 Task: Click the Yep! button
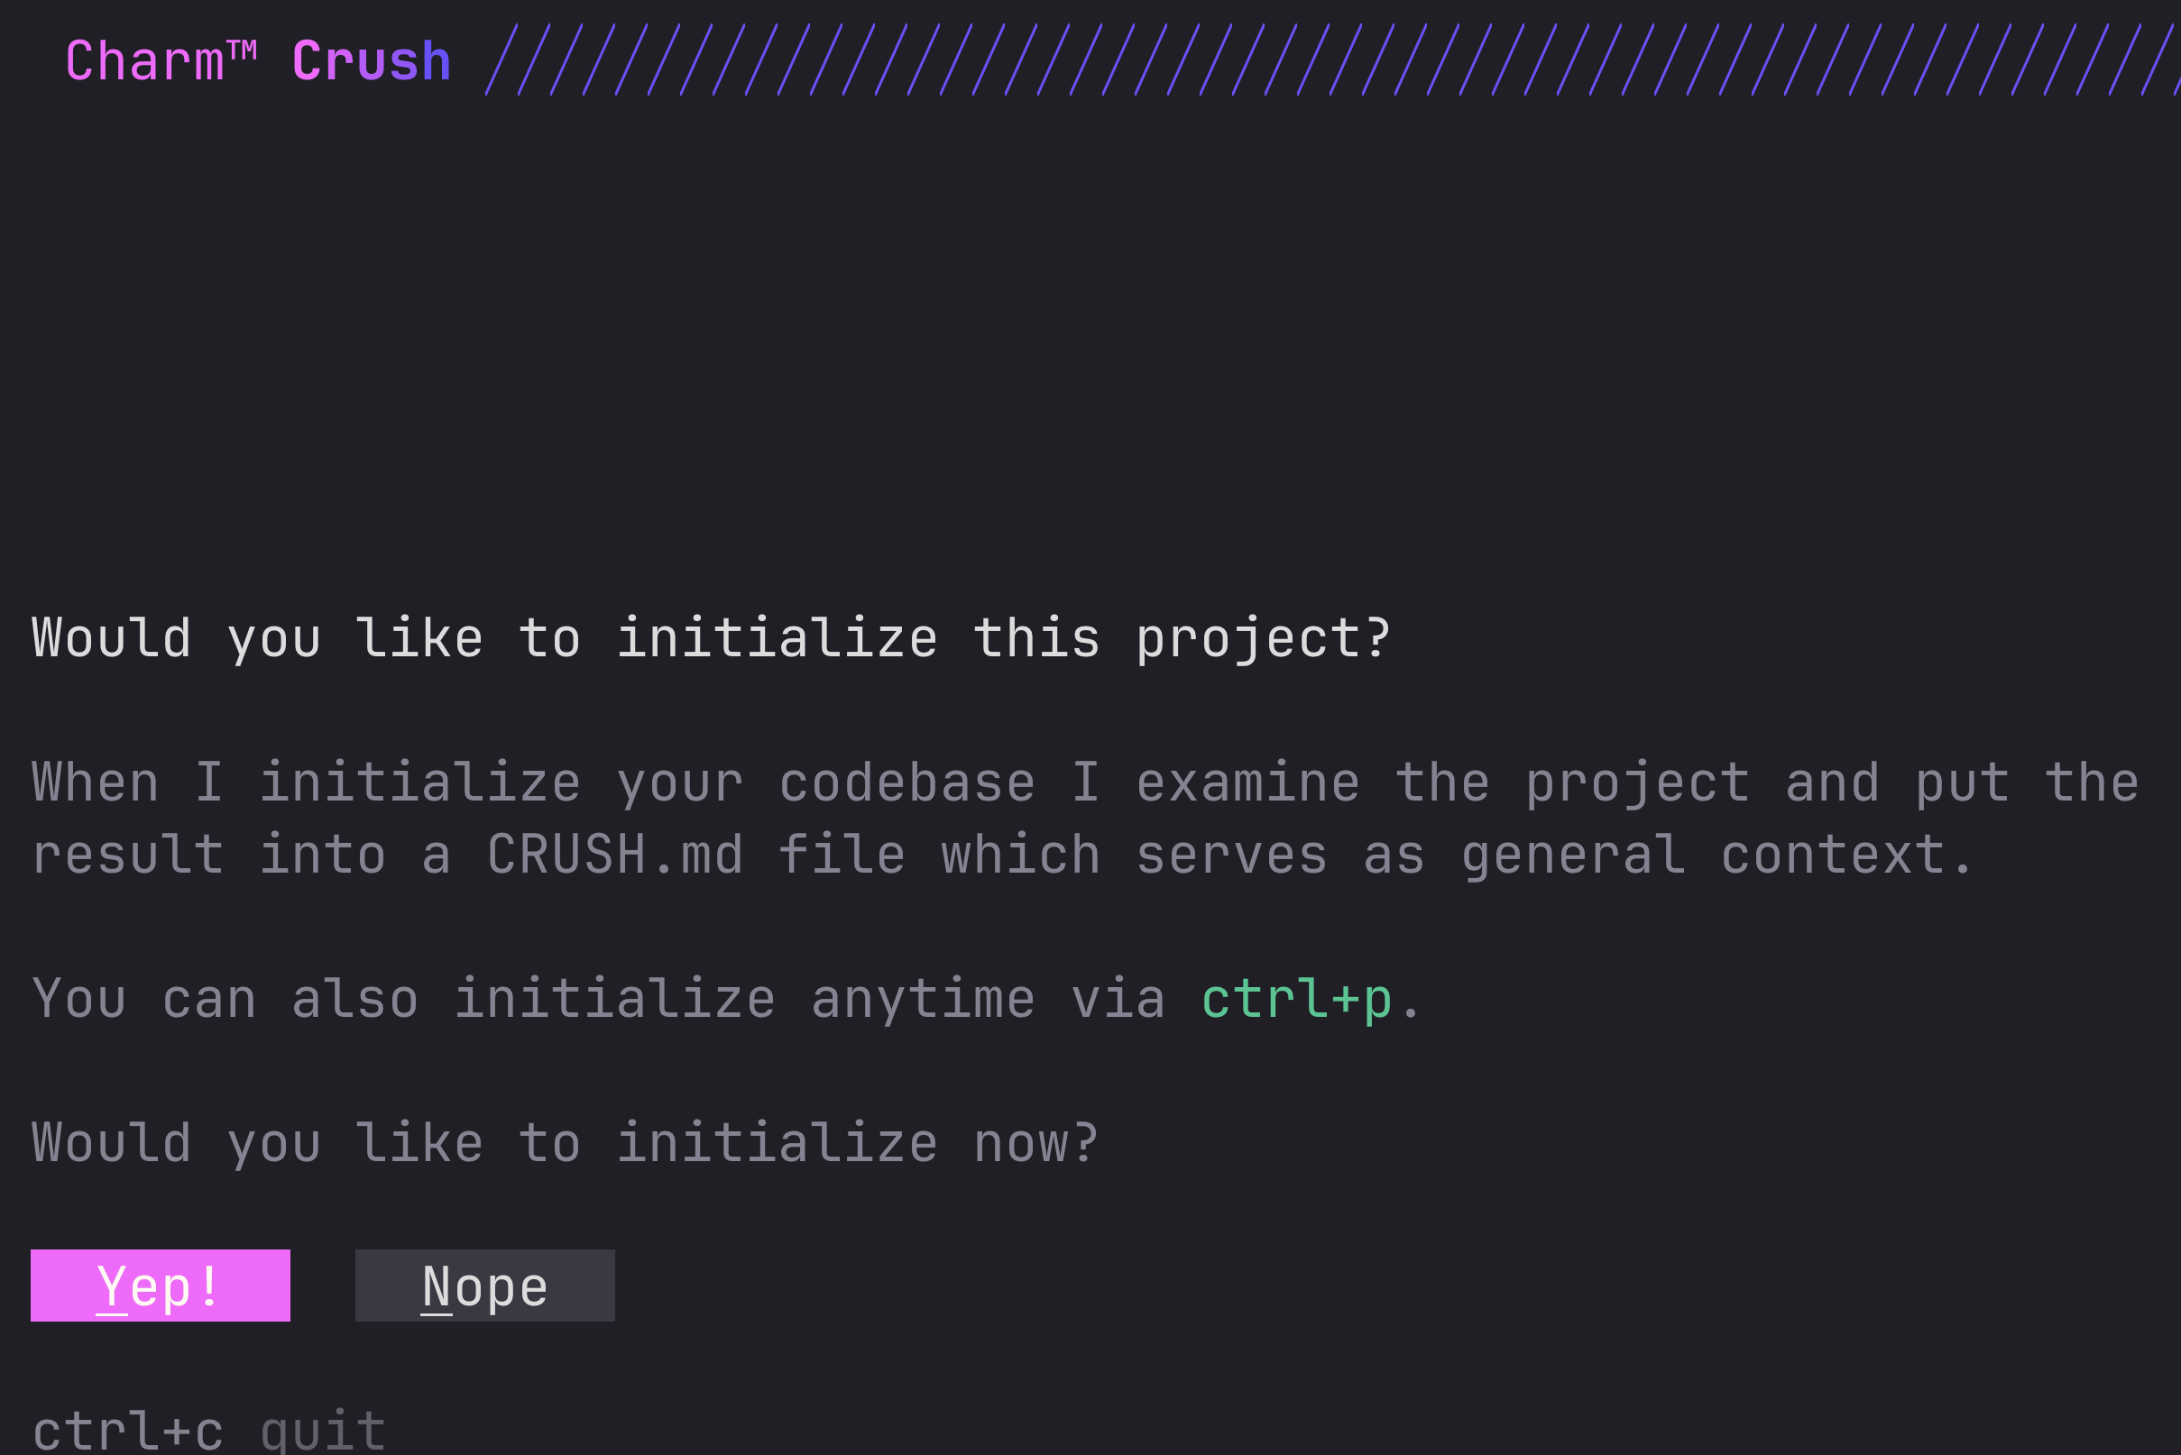160,1286
